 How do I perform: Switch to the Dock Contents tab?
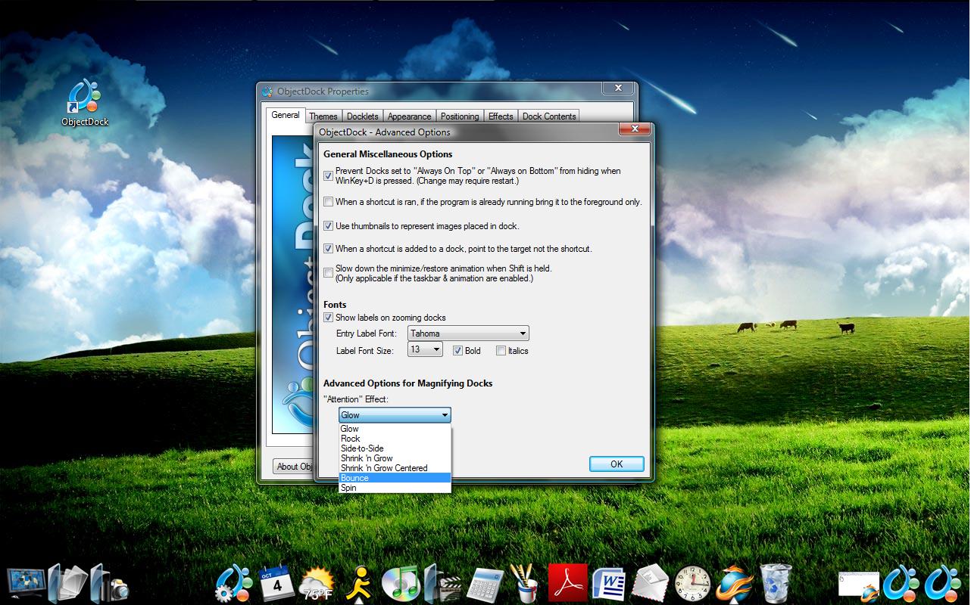549,116
